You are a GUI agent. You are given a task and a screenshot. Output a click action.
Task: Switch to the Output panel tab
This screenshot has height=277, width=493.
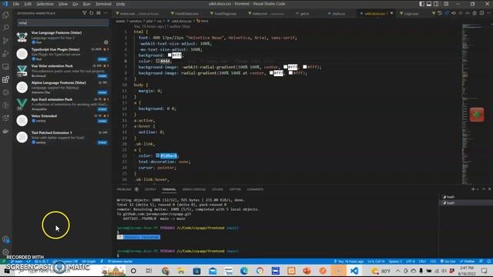click(150, 189)
